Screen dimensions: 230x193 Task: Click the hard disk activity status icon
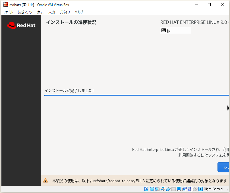click(146, 189)
